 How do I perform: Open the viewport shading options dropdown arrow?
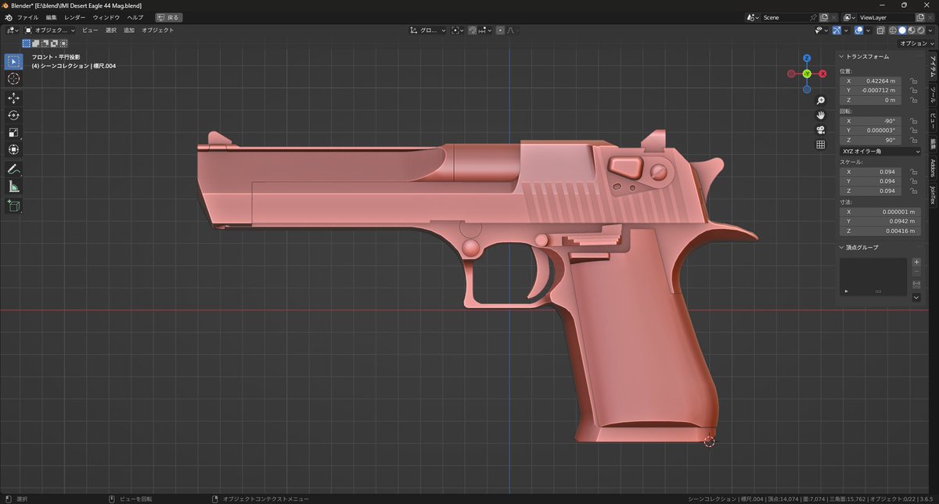[930, 30]
